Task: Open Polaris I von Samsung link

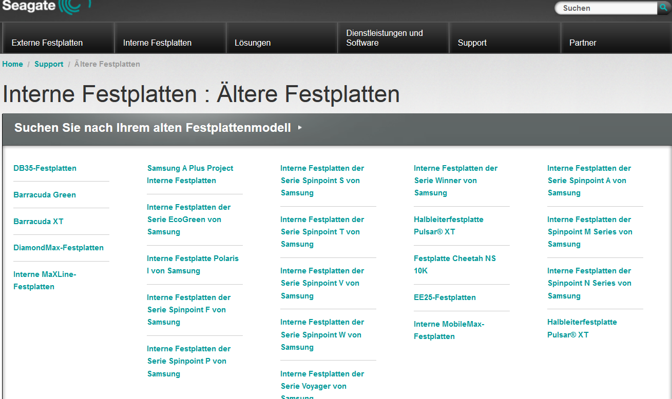Action: click(x=193, y=265)
